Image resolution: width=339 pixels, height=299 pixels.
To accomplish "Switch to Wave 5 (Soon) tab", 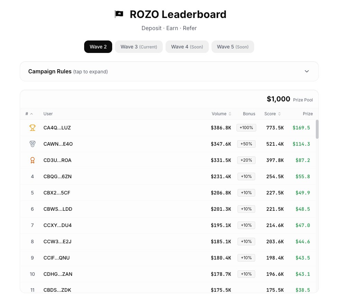I will click(x=233, y=47).
